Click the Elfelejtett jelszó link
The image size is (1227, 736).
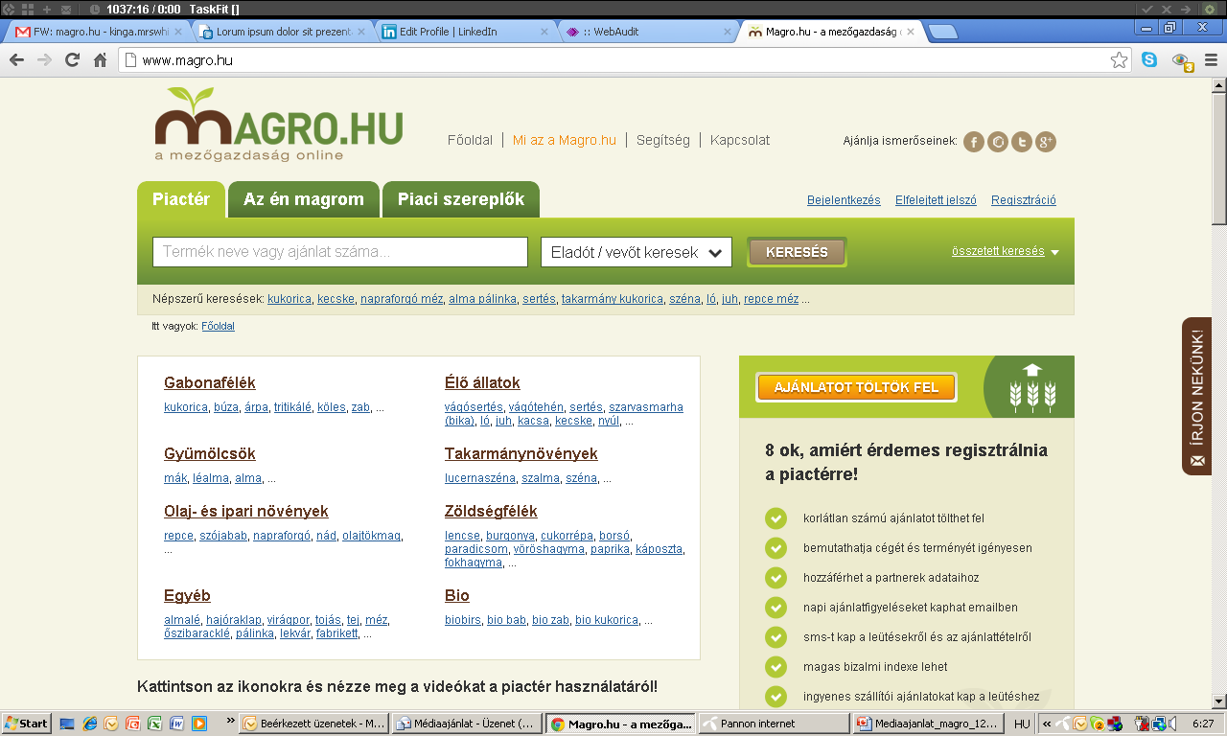(x=936, y=200)
